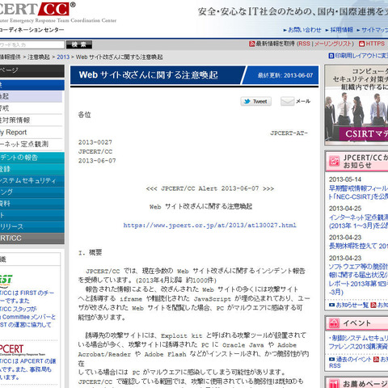Click the print layout icon

pyautogui.click(x=331, y=56)
